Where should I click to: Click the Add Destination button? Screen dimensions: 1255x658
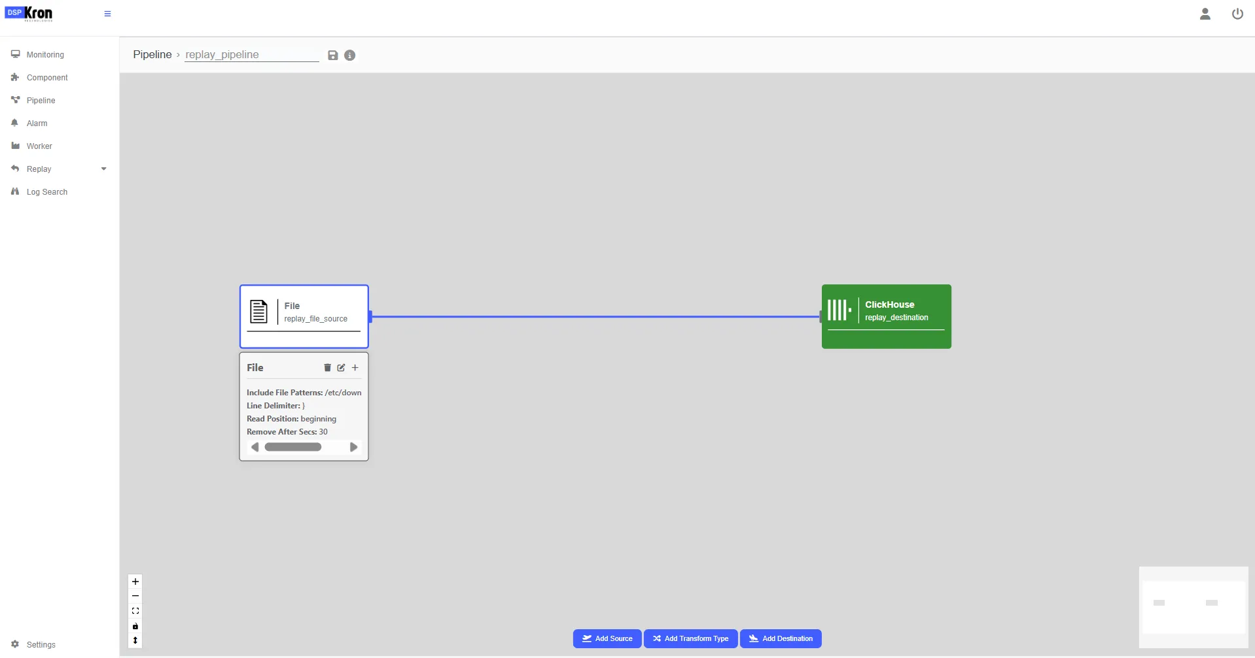(781, 639)
